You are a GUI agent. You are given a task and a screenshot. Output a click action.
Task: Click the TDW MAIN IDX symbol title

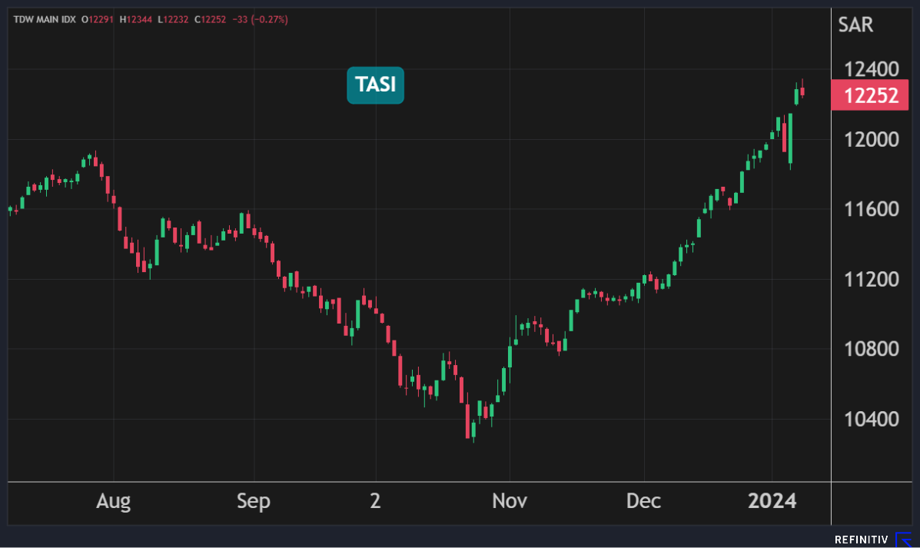[x=44, y=19]
